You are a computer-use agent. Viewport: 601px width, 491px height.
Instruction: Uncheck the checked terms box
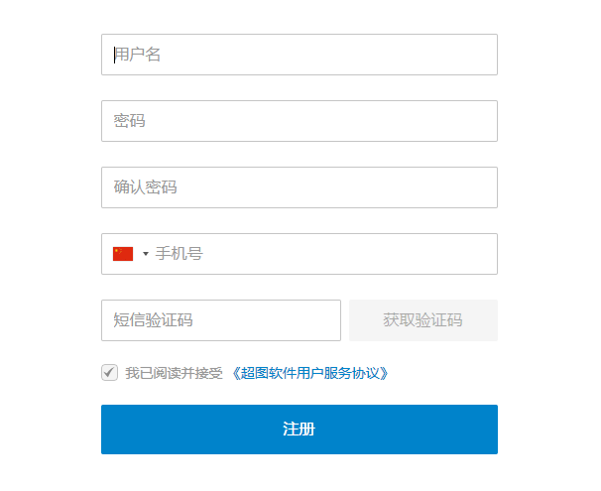point(109,373)
